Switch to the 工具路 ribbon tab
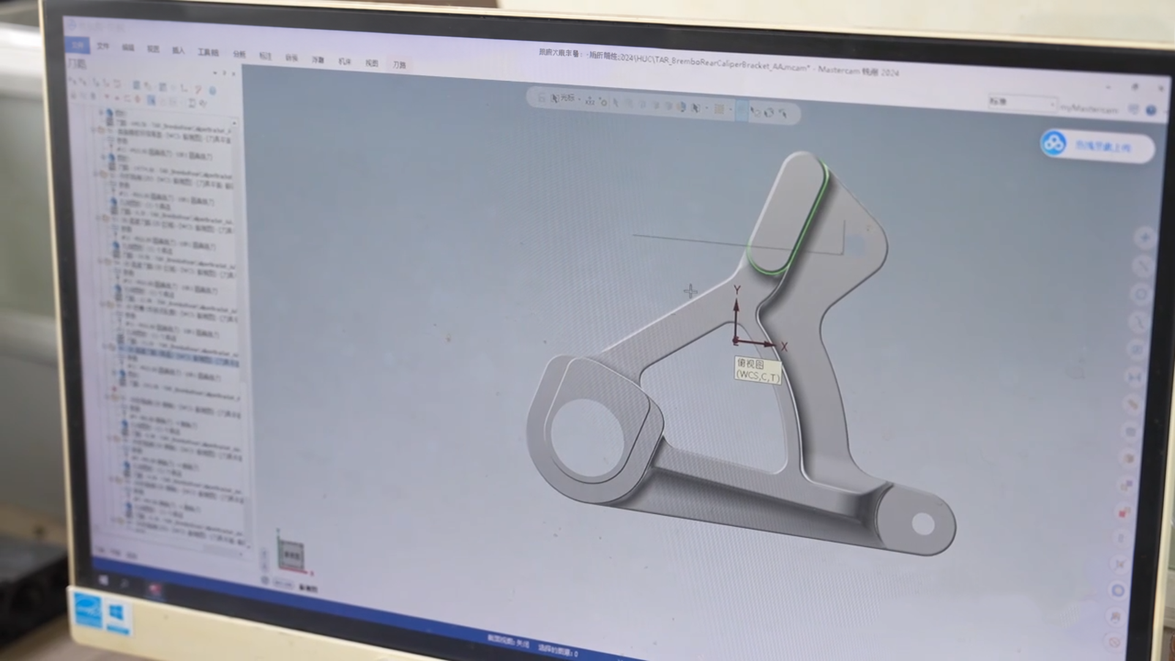1175x661 pixels. (x=208, y=52)
